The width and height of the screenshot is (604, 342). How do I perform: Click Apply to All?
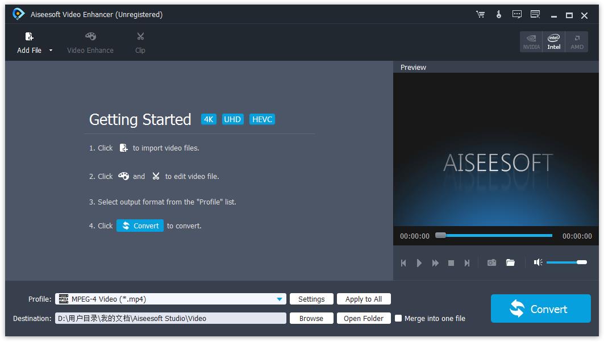click(x=364, y=299)
